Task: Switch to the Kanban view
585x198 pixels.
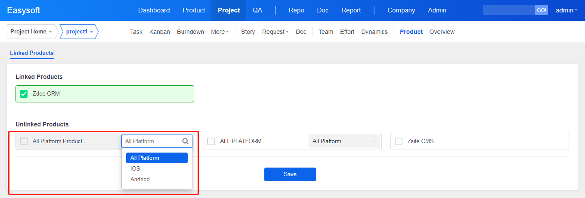Action: click(160, 32)
